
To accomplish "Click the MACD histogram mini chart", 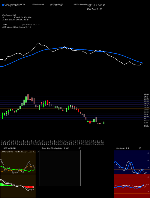I will point(18,186).
